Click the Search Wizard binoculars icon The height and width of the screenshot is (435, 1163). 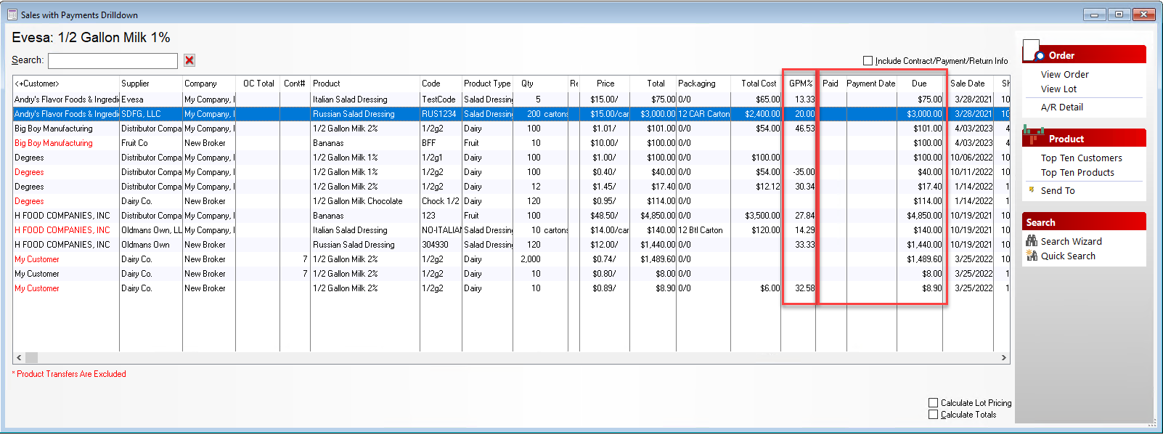pos(1031,240)
